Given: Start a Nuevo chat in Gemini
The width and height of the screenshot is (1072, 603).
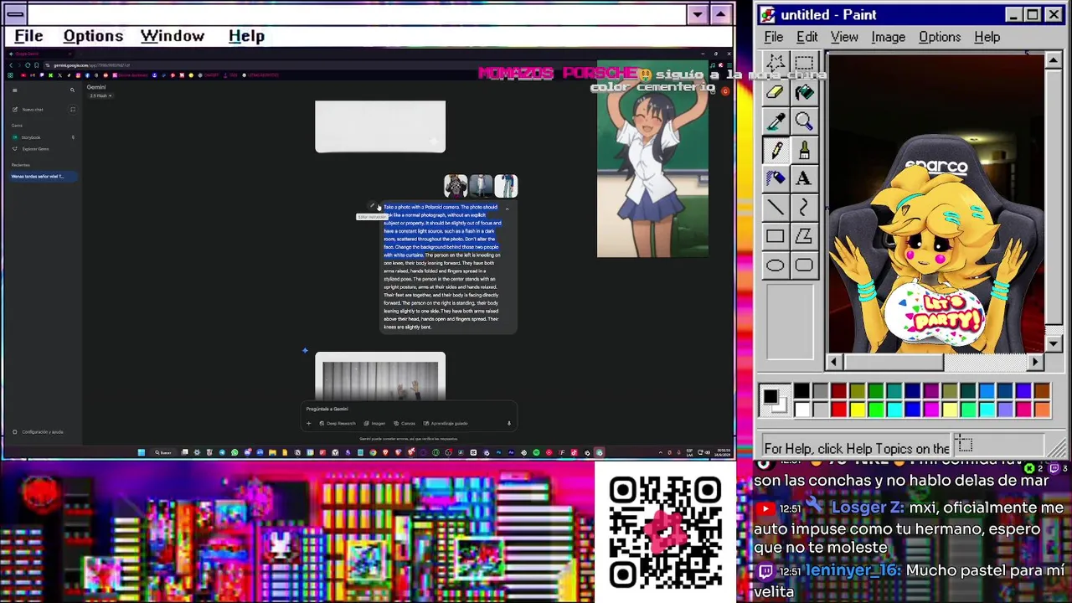Looking at the screenshot, I should tap(33, 110).
